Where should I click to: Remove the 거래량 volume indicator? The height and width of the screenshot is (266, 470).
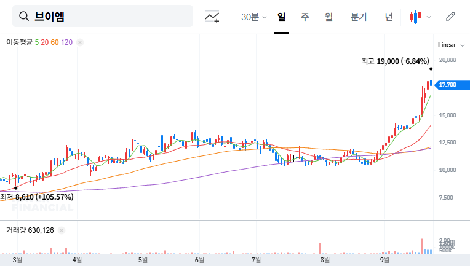[62, 230]
